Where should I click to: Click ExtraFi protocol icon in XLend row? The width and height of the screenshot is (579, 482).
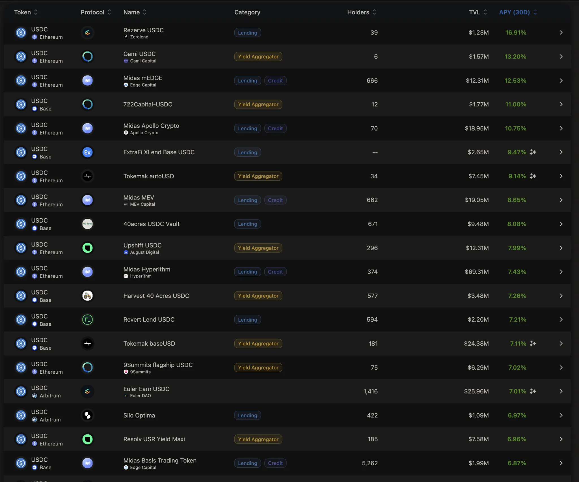tap(87, 152)
